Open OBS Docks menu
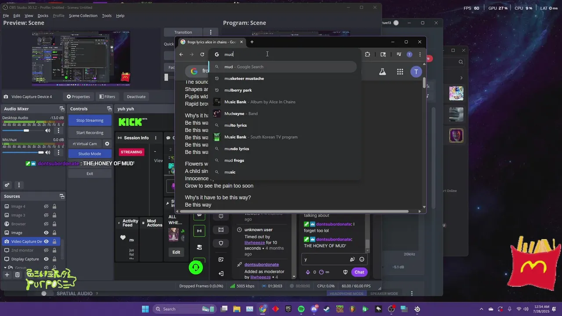562x316 pixels. pyautogui.click(x=43, y=16)
